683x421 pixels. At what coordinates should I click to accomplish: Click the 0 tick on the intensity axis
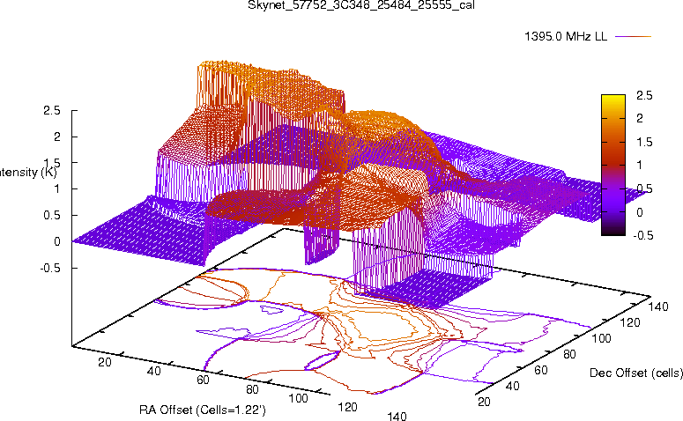coord(57,241)
